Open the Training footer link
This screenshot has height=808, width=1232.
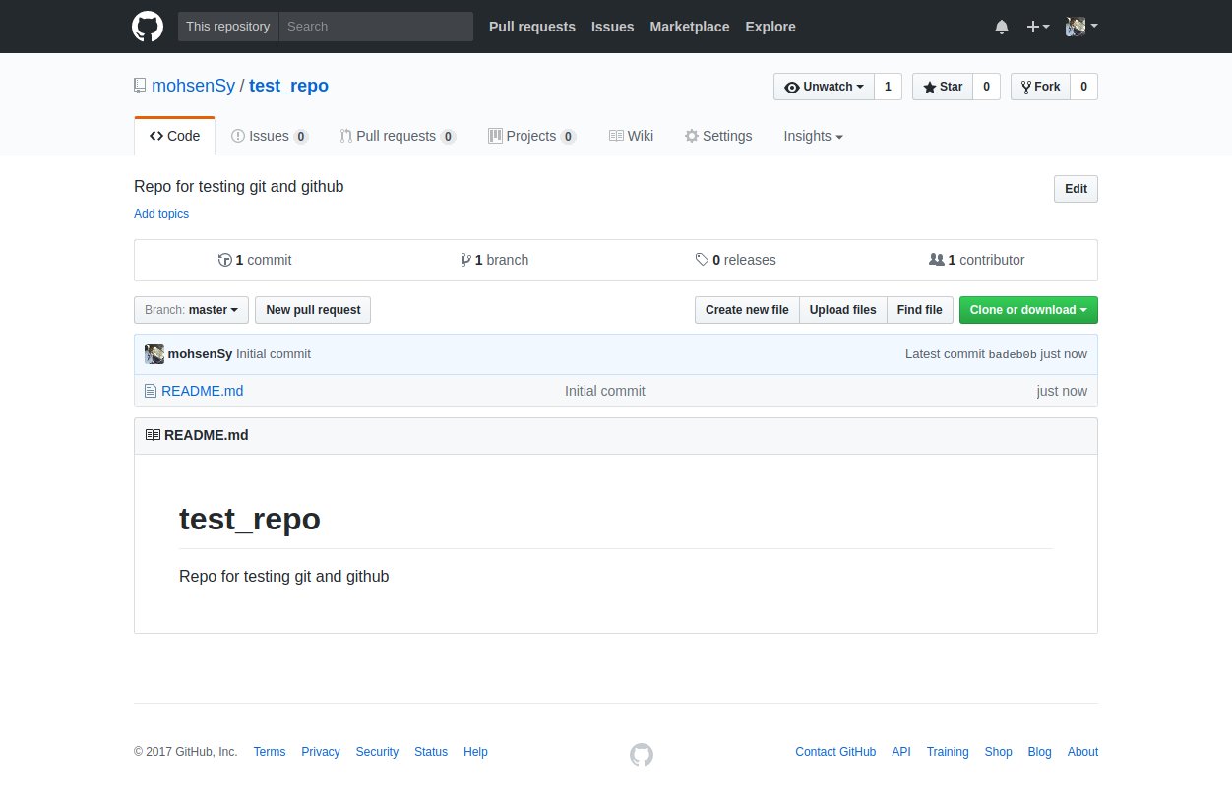pos(948,752)
